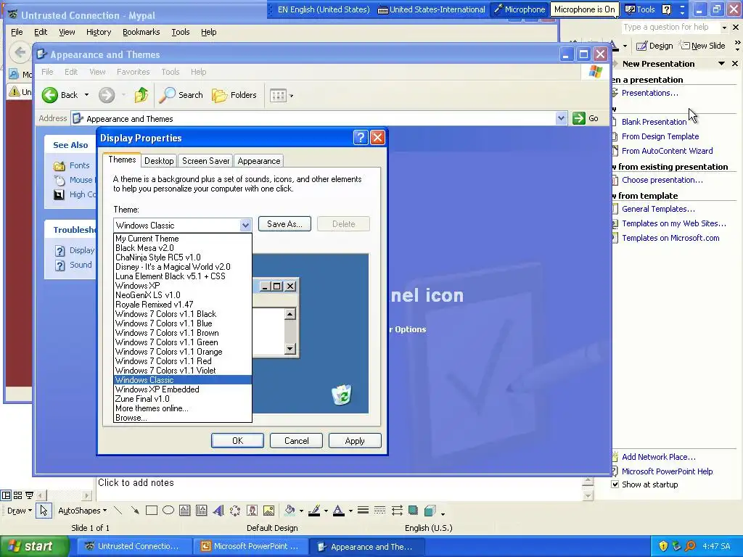Click OK in Display Properties
Image resolution: width=743 pixels, height=557 pixels.
(x=237, y=441)
